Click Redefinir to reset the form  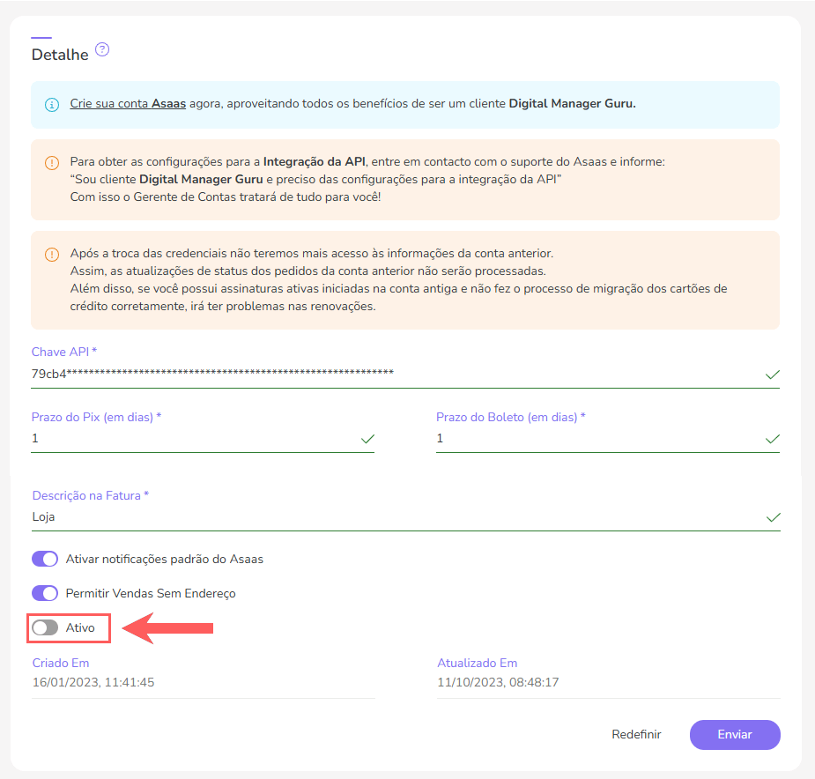636,733
